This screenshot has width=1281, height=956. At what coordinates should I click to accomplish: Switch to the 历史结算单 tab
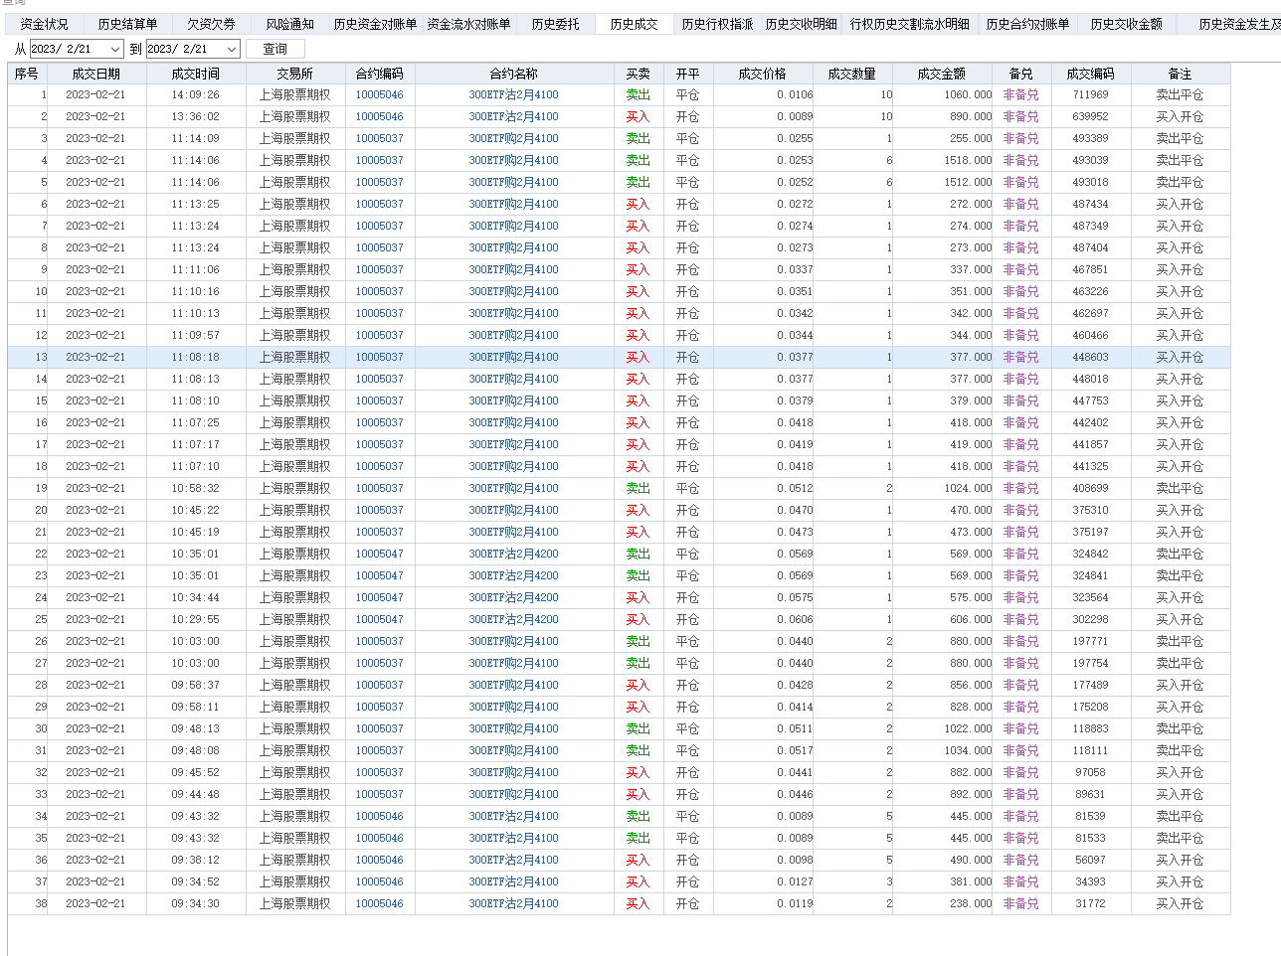point(127,24)
